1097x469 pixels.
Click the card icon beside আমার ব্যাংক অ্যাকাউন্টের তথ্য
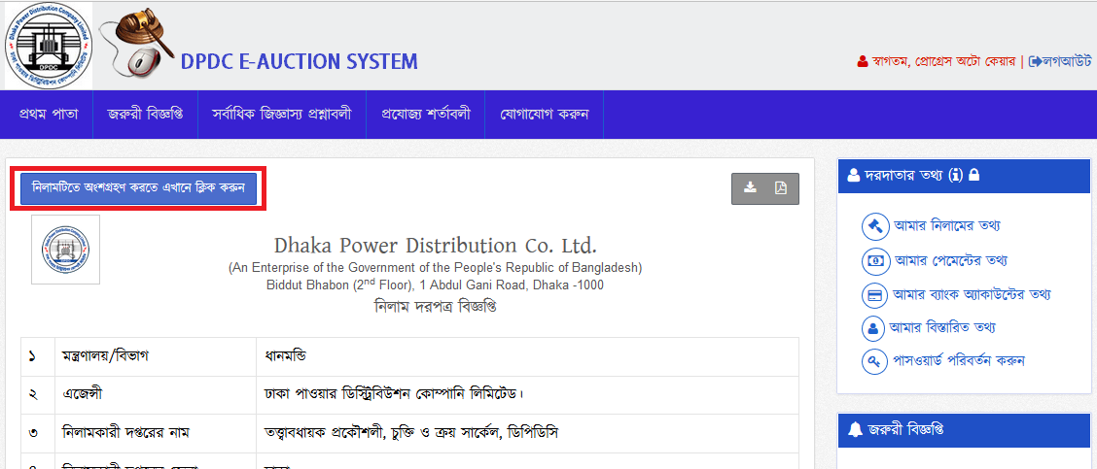click(x=874, y=294)
